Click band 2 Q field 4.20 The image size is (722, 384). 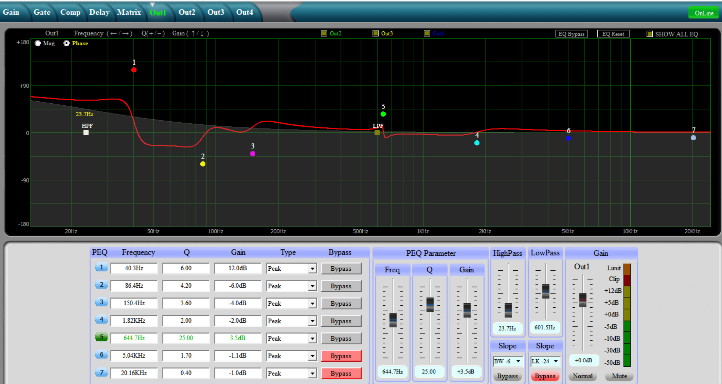(186, 286)
